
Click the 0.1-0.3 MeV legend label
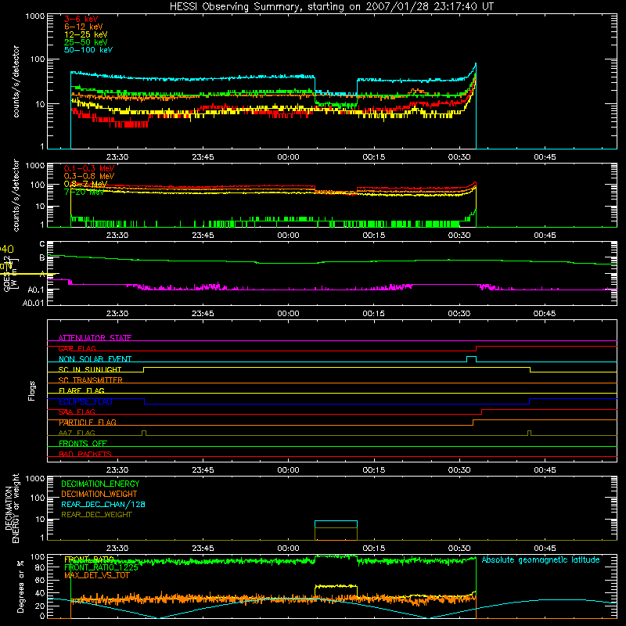(x=89, y=168)
